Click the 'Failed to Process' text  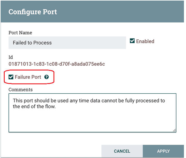click(x=32, y=43)
